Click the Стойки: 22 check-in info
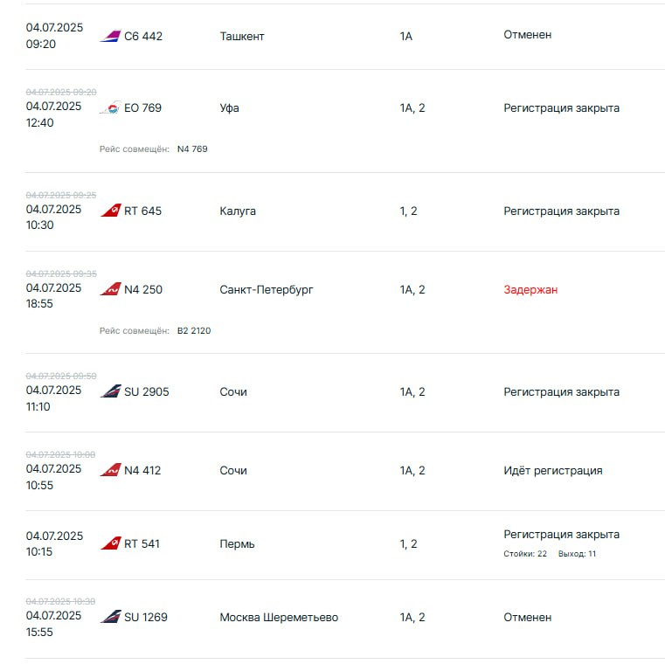This screenshot has height=664, width=665. click(x=525, y=554)
